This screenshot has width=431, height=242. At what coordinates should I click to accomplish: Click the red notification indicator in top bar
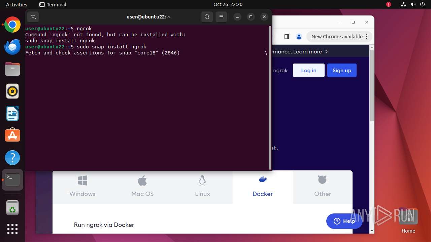pos(389,4)
